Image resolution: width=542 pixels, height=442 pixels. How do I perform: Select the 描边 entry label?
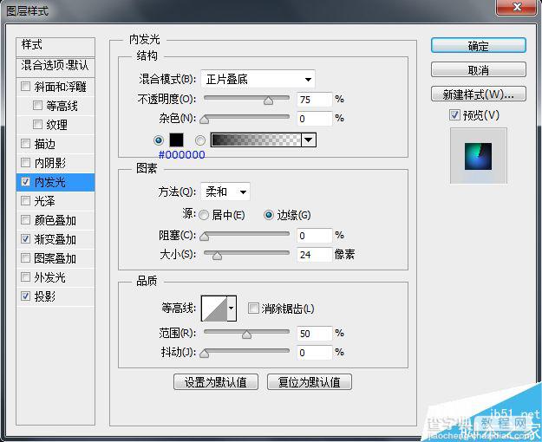pyautogui.click(x=44, y=144)
